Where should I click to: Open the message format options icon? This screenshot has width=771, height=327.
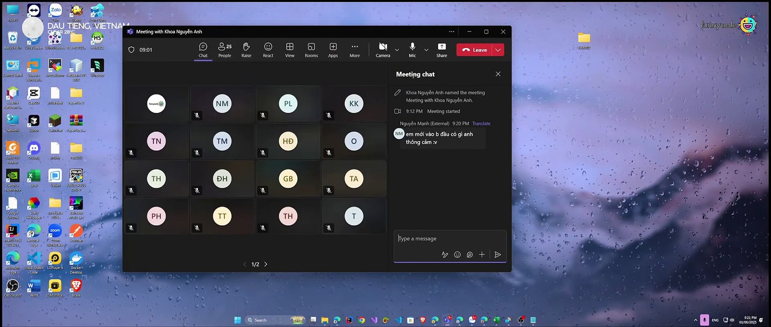click(x=445, y=255)
